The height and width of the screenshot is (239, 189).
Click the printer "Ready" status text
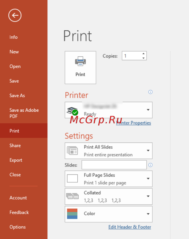click(90, 114)
